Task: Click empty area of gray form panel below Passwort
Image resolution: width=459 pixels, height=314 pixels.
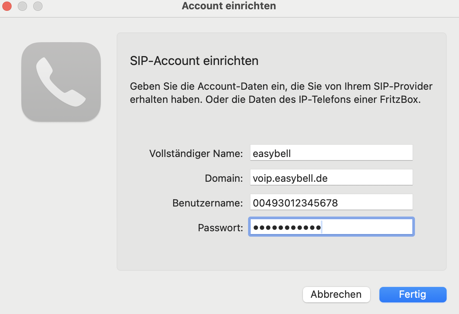Action: point(281,253)
